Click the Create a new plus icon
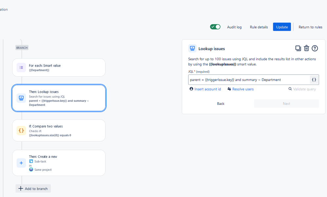The height and width of the screenshot is (197, 327). pyautogui.click(x=21, y=163)
